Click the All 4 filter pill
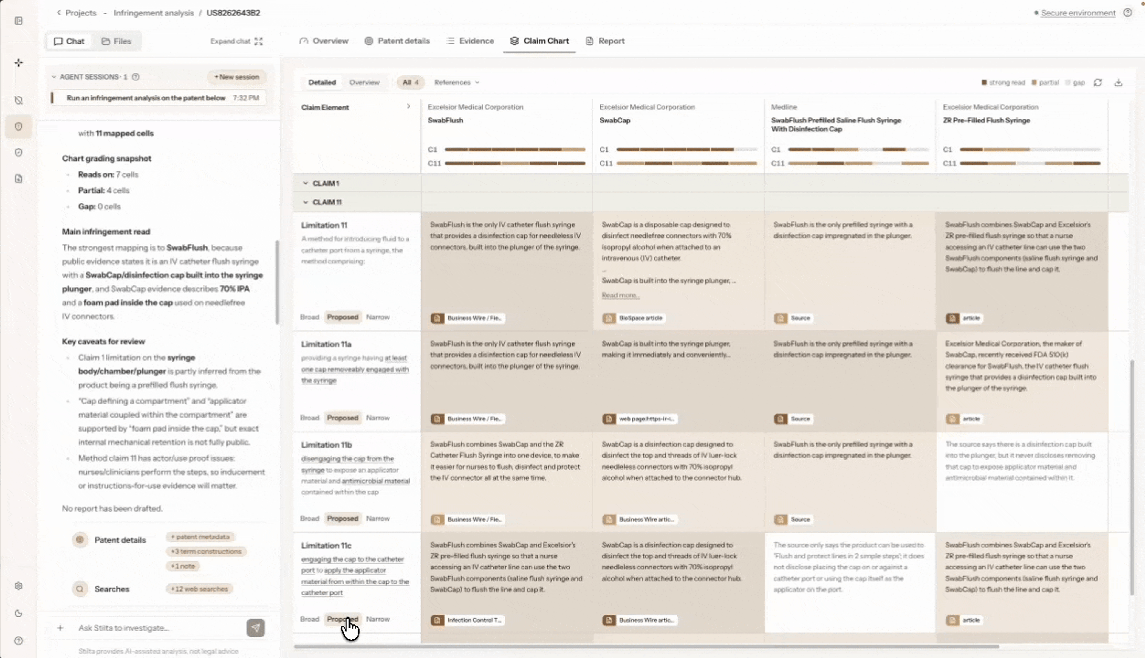The width and height of the screenshot is (1145, 658). pyautogui.click(x=411, y=82)
